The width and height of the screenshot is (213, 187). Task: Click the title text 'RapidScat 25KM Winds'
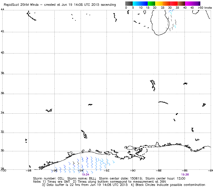click(21, 5)
